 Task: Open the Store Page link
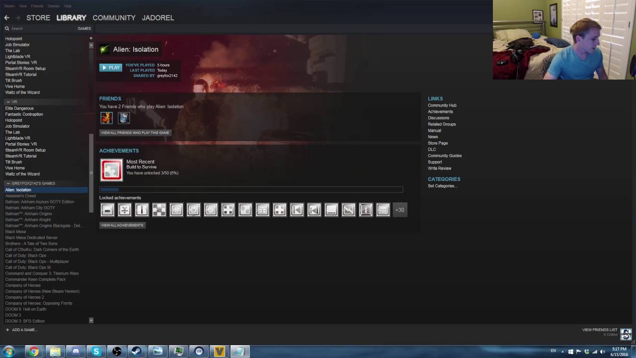438,143
